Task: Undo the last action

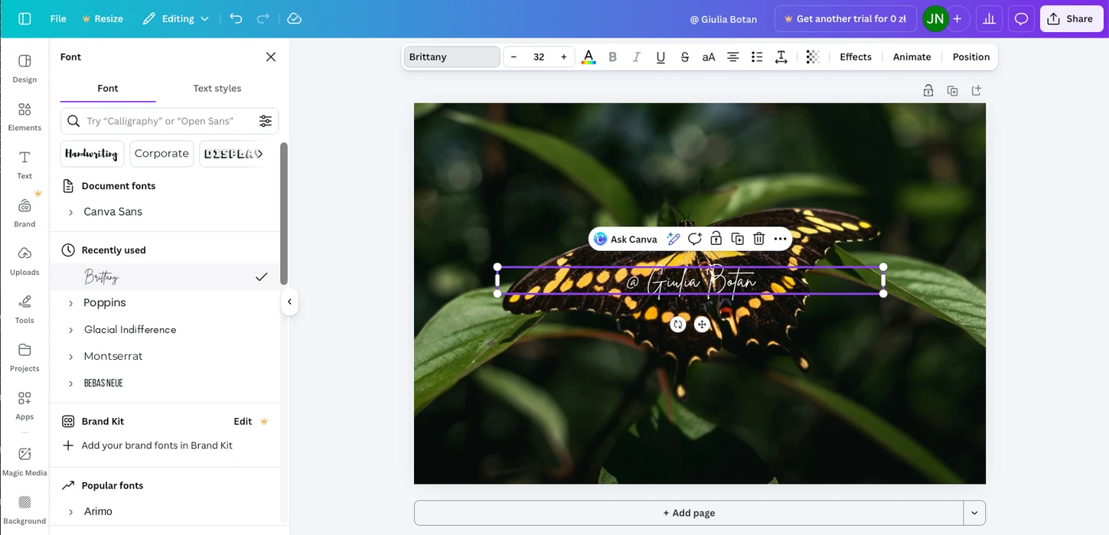Action: click(236, 18)
